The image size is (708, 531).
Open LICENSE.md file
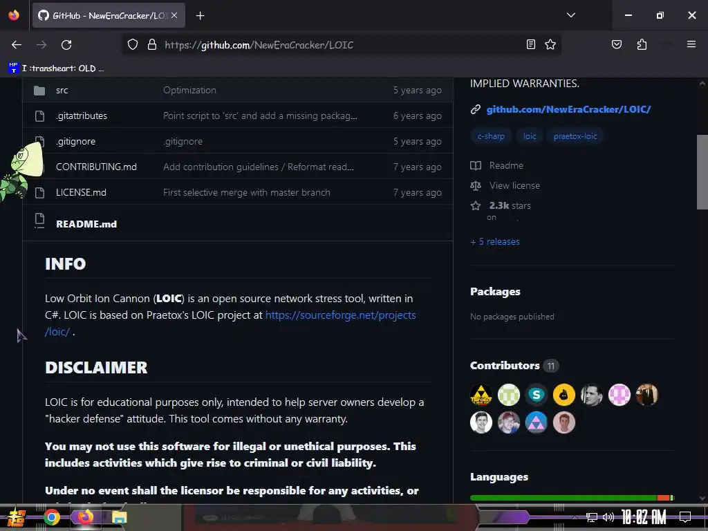coord(82,192)
